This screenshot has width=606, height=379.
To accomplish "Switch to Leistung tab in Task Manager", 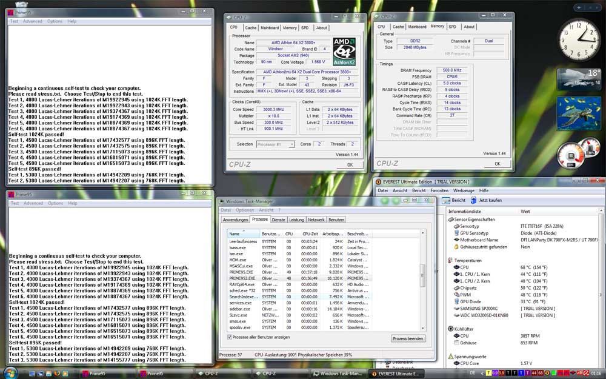I will [x=296, y=220].
